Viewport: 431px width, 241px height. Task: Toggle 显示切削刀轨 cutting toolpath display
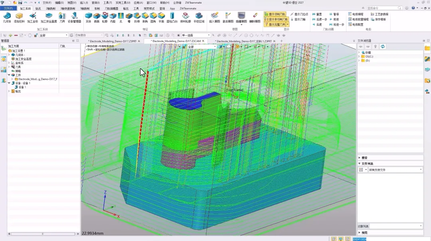(x=275, y=14)
